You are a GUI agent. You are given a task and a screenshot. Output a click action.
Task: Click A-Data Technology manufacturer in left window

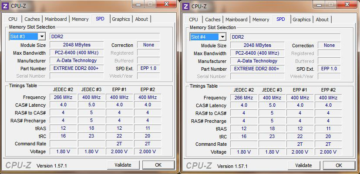pyautogui.click(x=77, y=60)
